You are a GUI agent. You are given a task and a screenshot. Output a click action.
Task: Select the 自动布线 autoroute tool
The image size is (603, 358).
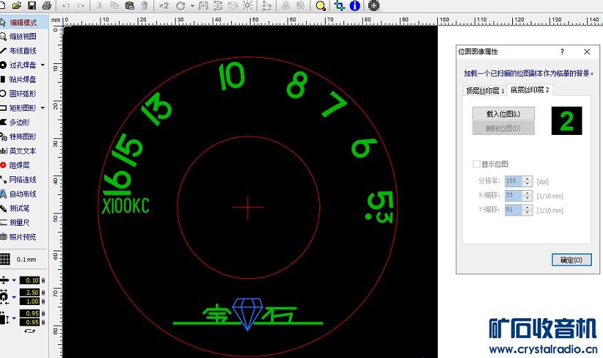point(23,194)
